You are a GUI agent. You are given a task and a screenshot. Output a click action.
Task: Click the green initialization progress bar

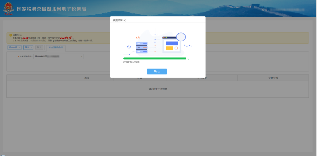[x=155, y=58]
